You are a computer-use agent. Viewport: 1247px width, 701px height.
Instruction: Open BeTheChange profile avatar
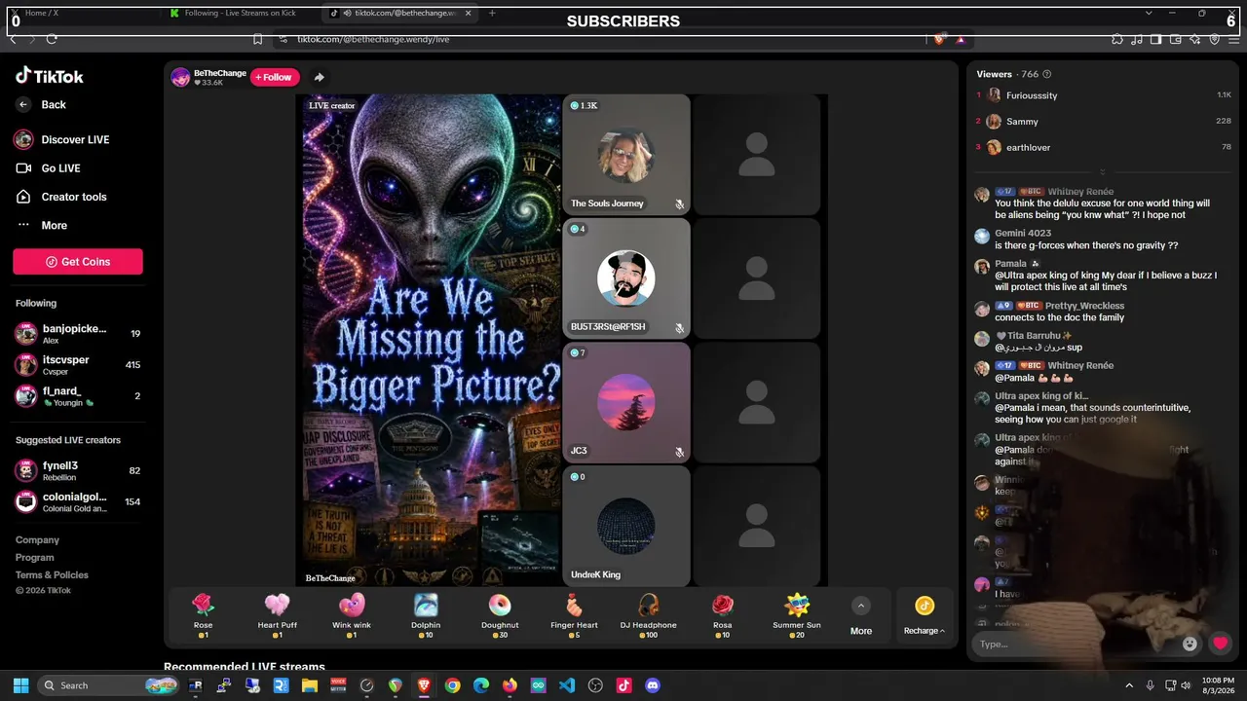pyautogui.click(x=180, y=78)
